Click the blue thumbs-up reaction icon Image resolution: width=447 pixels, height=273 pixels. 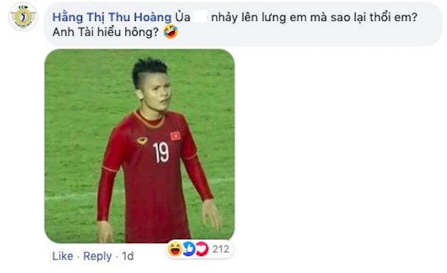pyautogui.click(x=188, y=249)
